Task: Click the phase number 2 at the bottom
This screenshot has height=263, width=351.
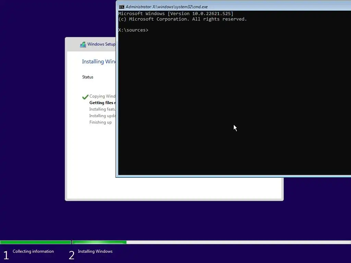Action: click(71, 255)
